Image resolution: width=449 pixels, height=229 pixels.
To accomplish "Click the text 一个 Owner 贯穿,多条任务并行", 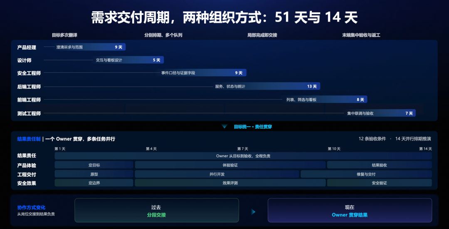I will 80,139.
